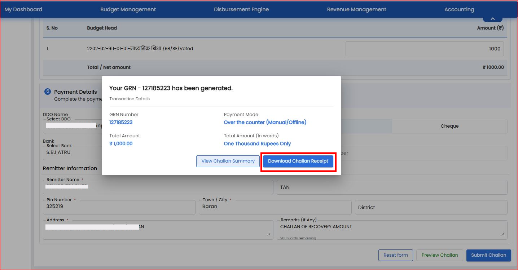Focus the Remarks (If Any) text area
This screenshot has height=270, width=518.
(x=392, y=230)
